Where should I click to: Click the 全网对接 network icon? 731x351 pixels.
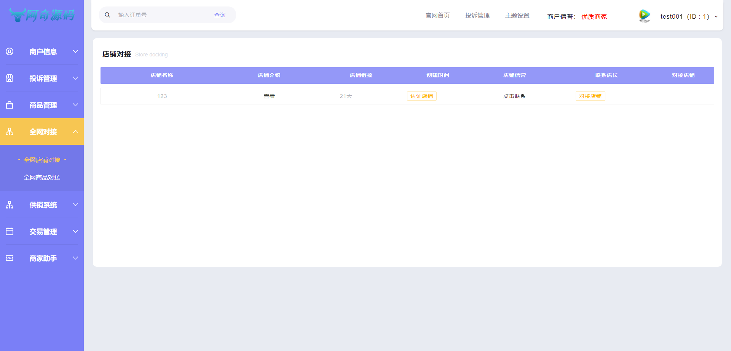10,131
